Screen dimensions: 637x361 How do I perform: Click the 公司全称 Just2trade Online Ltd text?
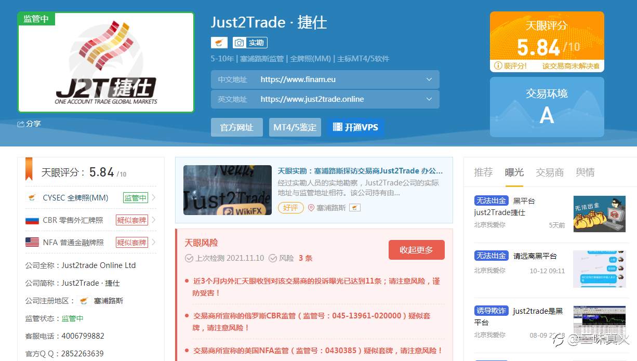tap(81, 265)
